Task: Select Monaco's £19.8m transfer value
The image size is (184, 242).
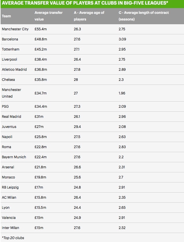Action: [40, 177]
